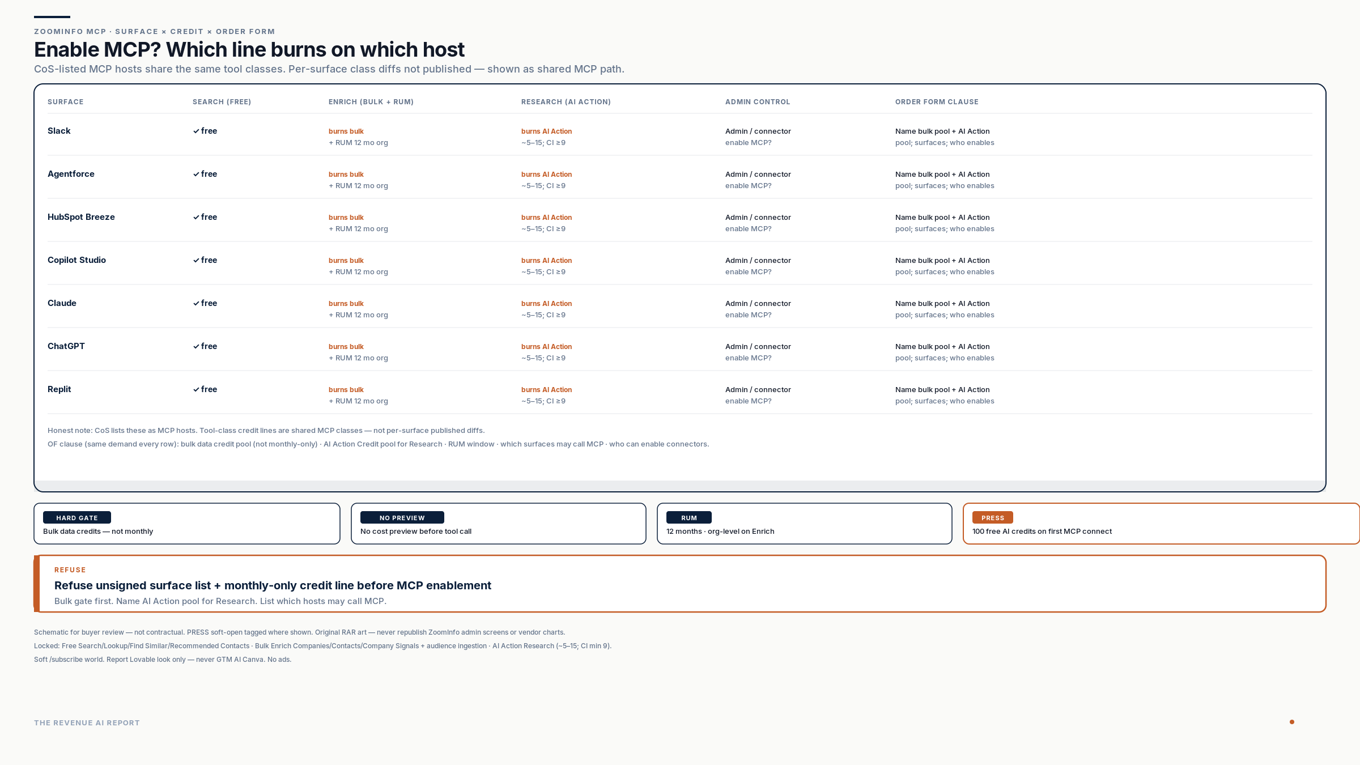Viewport: 1360px width, 765px height.
Task: Click 'Name bulk pool + AI Action' in Claude row
Action: 942,304
